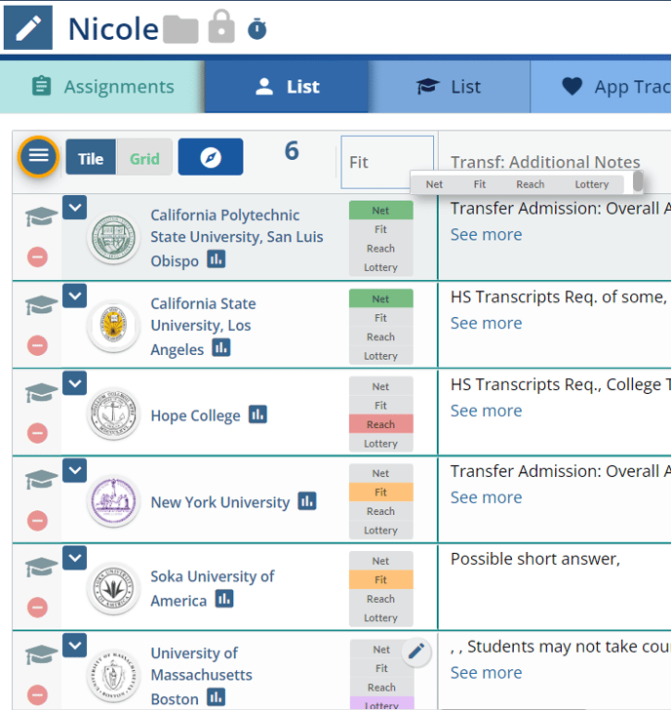Toggle Fit rating for New York University
This screenshot has width=671, height=710.
pos(380,493)
